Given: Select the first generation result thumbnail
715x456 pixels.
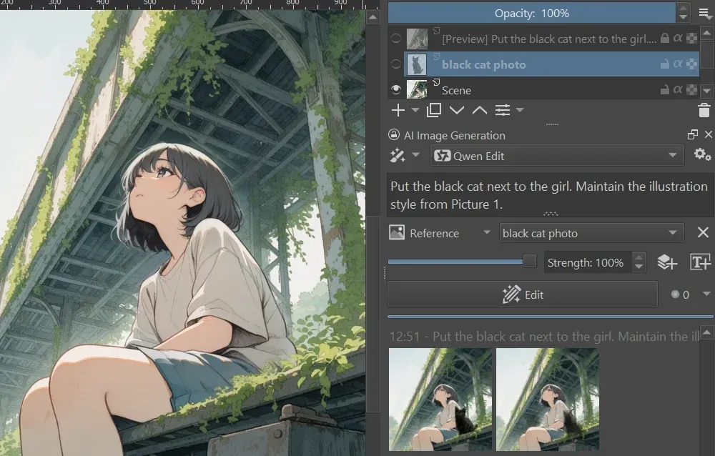Looking at the screenshot, I should (x=440, y=400).
